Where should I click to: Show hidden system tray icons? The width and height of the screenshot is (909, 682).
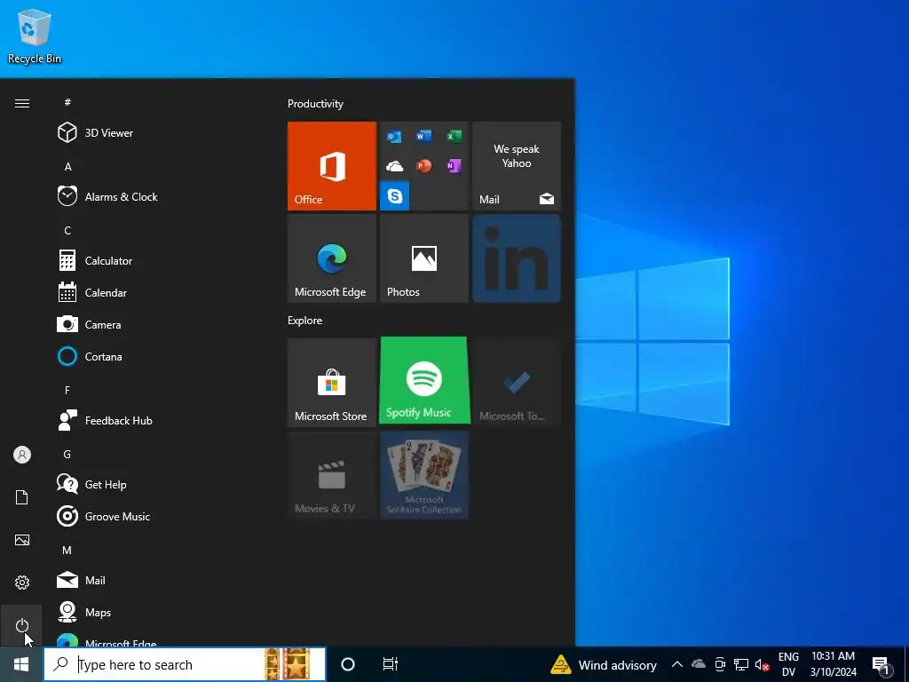(676, 664)
